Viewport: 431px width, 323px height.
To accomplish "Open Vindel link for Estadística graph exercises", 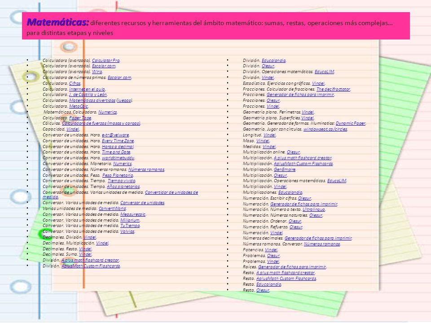I will (x=318, y=83).
